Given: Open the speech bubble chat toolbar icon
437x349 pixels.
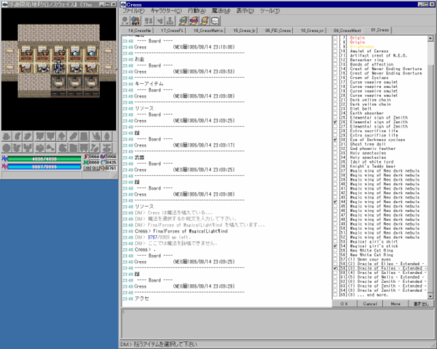Looking at the screenshot, I should point(215,20).
